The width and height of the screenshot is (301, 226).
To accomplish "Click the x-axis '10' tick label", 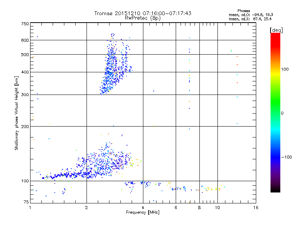I will click(217, 208).
